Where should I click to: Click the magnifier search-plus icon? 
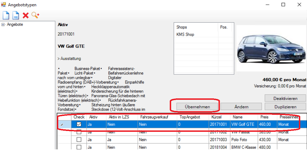coord(36,15)
